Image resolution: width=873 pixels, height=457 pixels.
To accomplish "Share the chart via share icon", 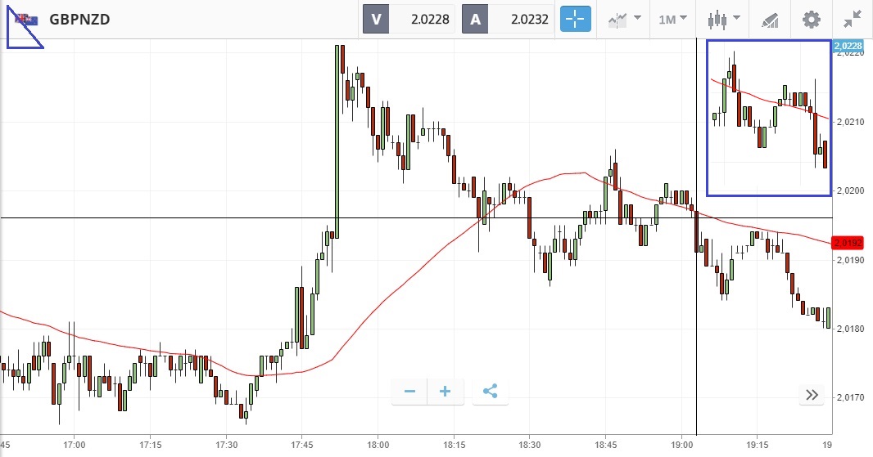I will click(490, 392).
